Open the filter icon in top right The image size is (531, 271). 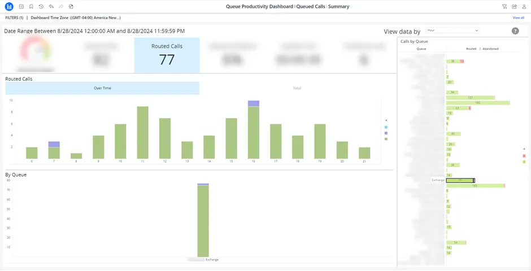pyautogui.click(x=504, y=6)
